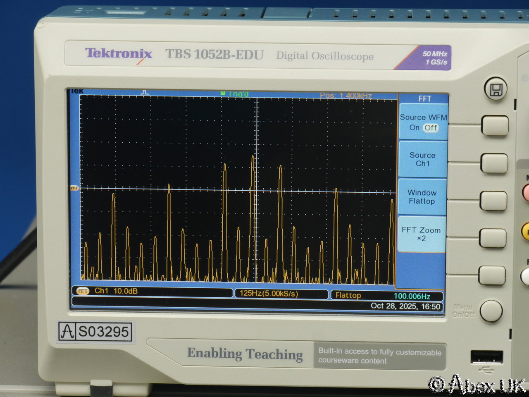Click the Tektronix logo

pos(119,54)
